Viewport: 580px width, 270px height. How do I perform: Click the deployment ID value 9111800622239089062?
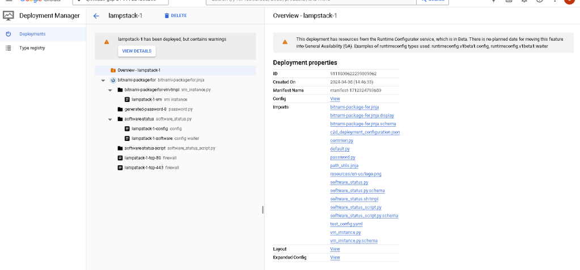click(x=353, y=74)
